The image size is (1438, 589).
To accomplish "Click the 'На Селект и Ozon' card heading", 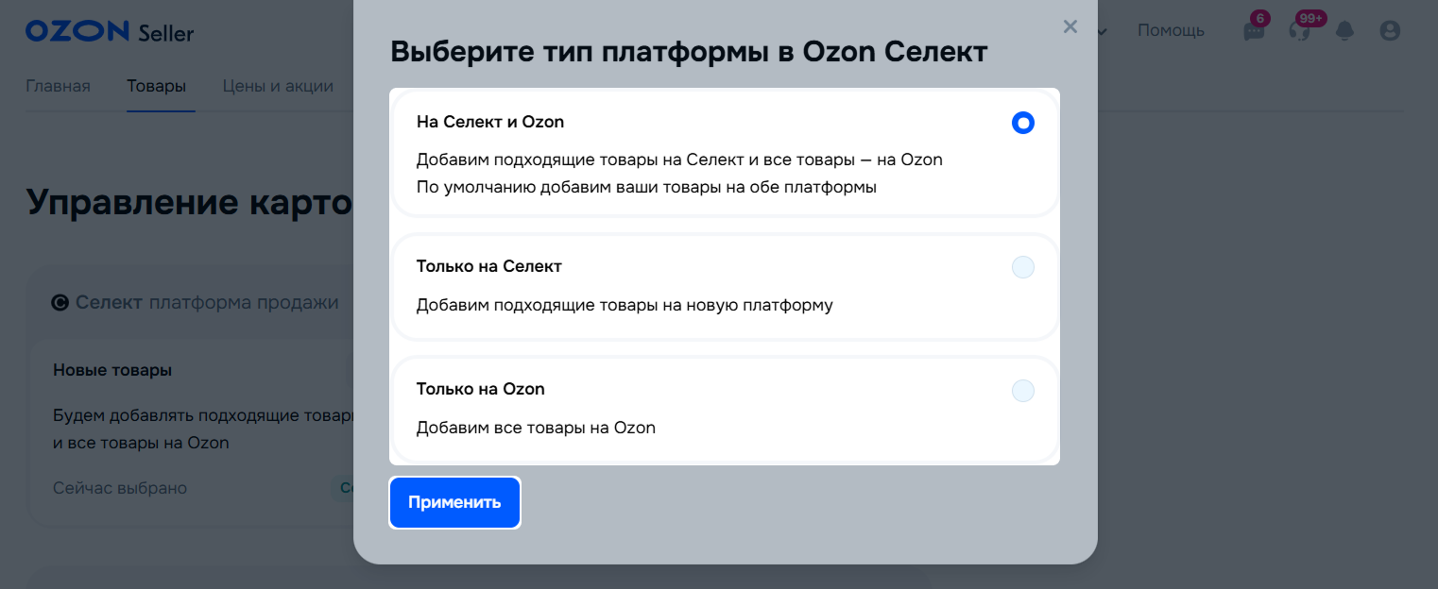I will [x=489, y=122].
